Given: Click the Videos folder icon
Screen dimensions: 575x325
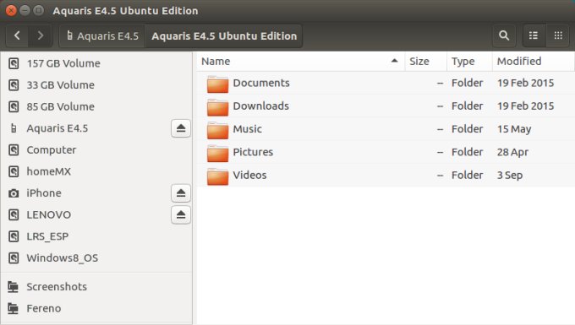Looking at the screenshot, I should (x=217, y=176).
